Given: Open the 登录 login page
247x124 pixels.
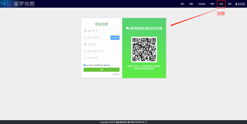Looking at the screenshot, I should point(230,4).
